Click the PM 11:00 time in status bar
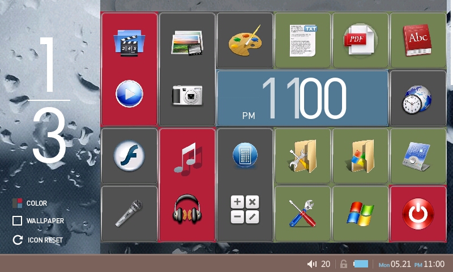This screenshot has width=453, height=272. (429, 264)
